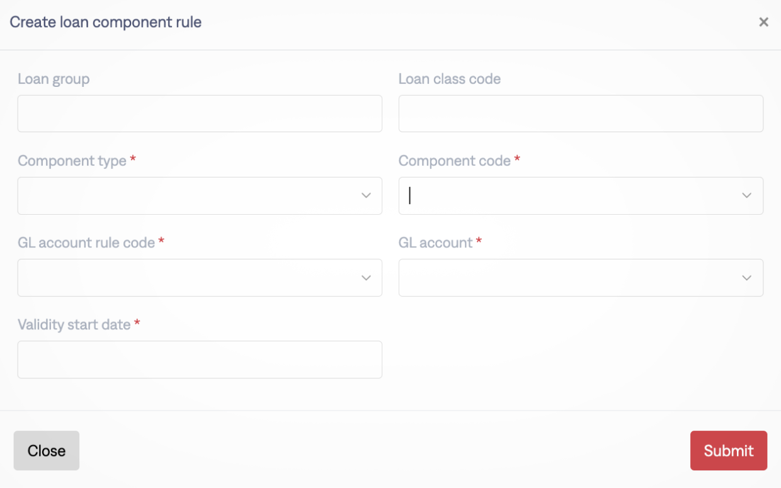Image resolution: width=781 pixels, height=488 pixels.
Task: Click the "GL account rule code" field label
Action: click(86, 243)
